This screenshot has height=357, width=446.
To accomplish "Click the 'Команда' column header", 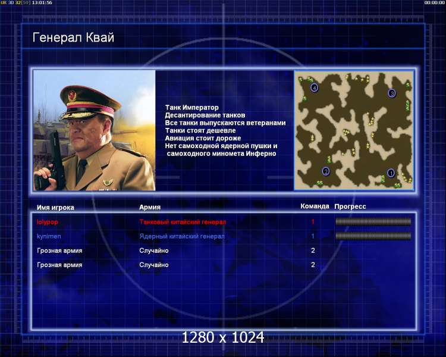I will tap(315, 206).
